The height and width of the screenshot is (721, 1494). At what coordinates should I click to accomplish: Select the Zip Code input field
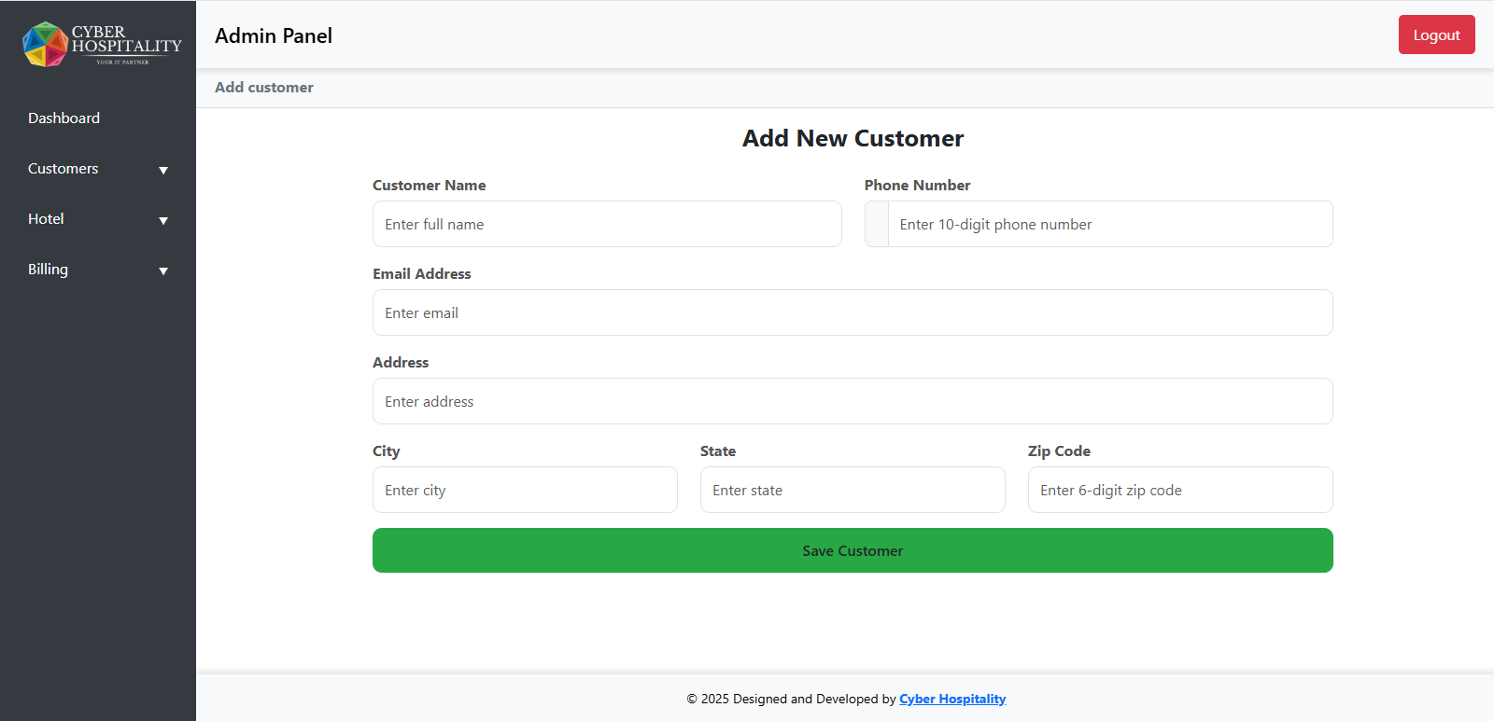point(1179,491)
